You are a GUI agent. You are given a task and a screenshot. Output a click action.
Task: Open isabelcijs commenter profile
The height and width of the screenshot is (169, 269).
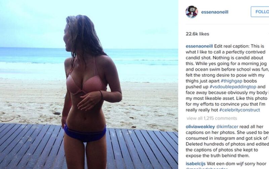pos(196,164)
